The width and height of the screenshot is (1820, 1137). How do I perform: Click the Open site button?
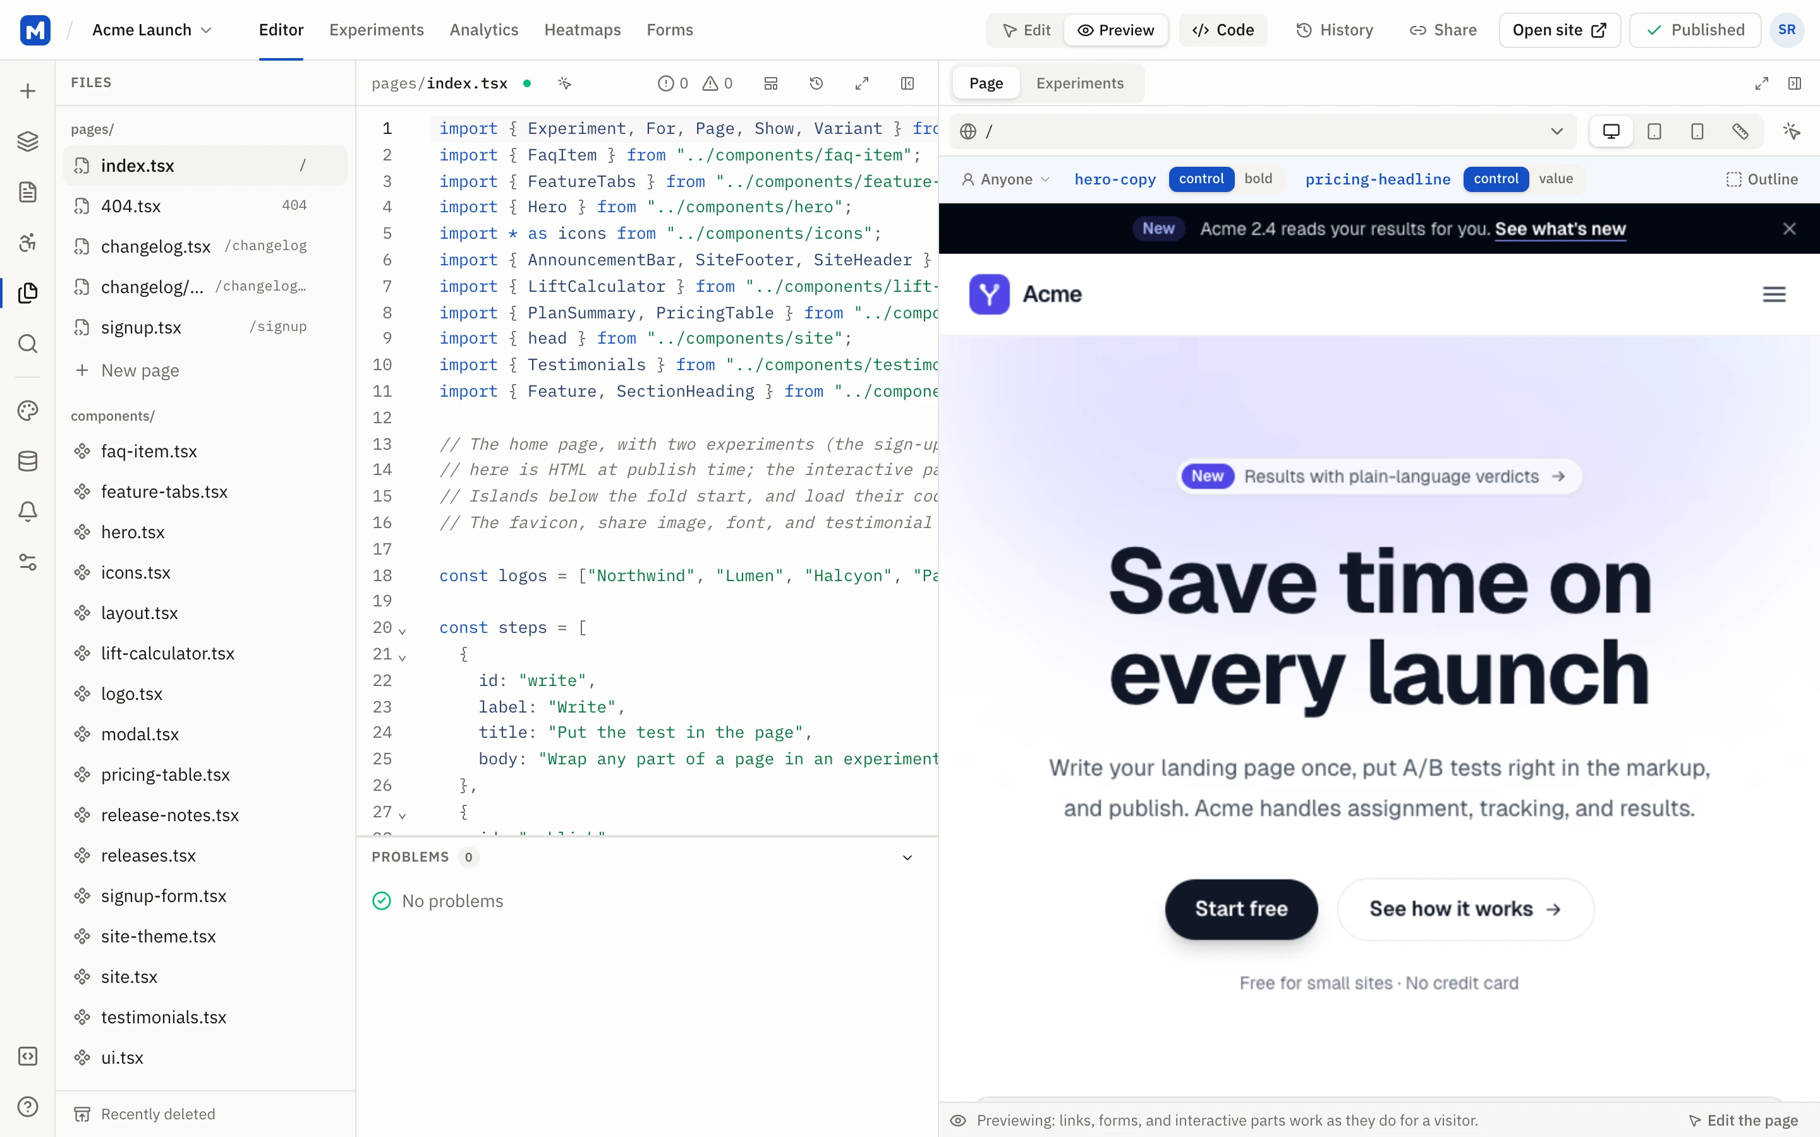coord(1559,30)
